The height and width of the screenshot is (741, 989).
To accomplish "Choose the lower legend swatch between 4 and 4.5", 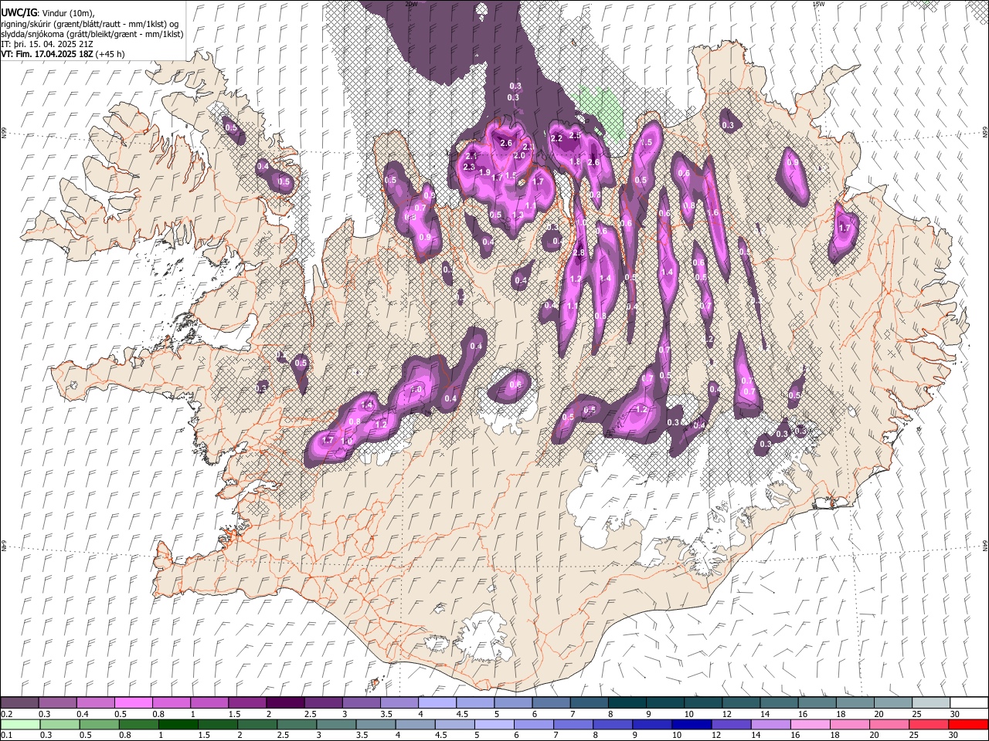I will click(x=414, y=724).
